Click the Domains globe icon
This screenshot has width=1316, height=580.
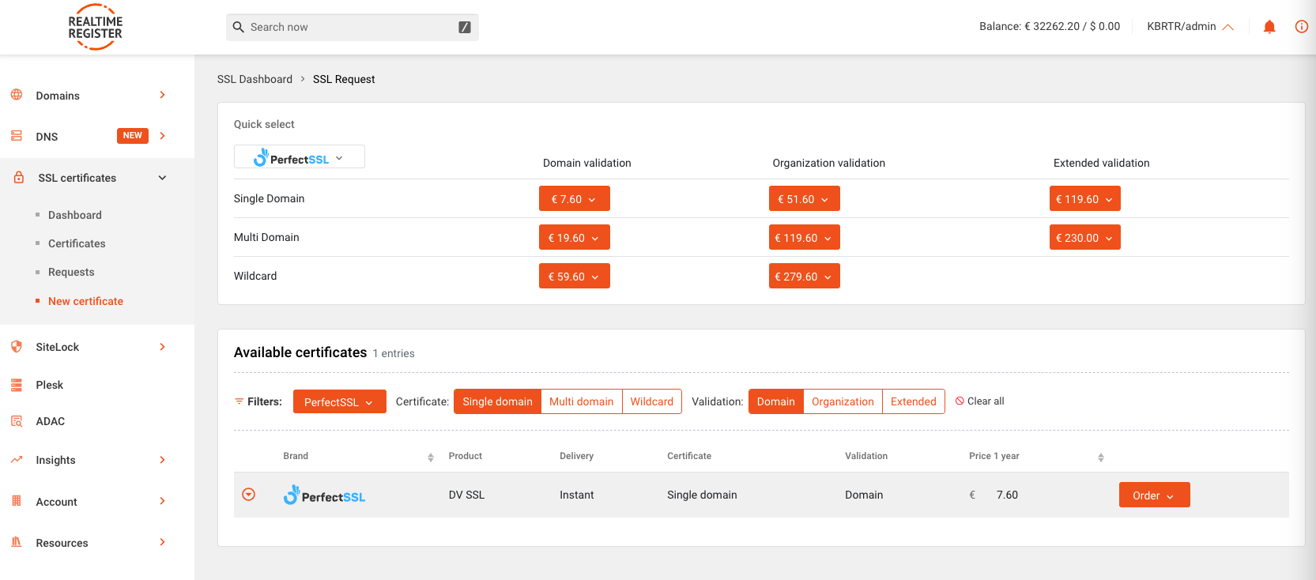(x=17, y=95)
